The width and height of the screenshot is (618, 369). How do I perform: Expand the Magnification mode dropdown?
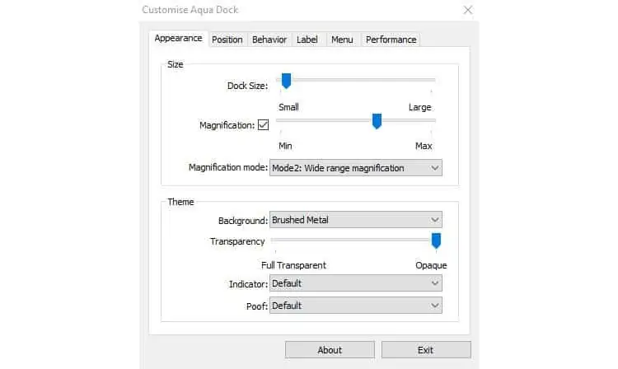(x=355, y=168)
